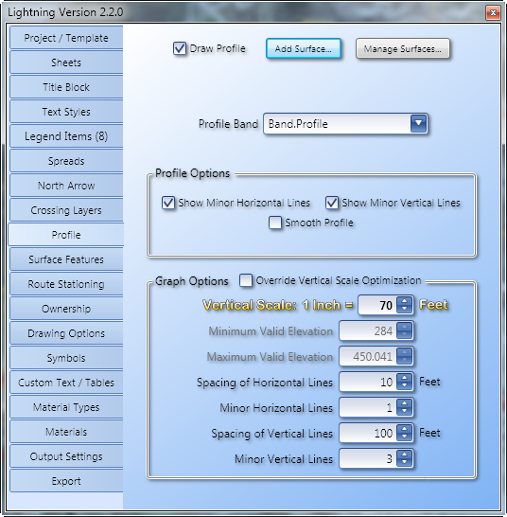Decrease Minor Vertical Lines count

[x=404, y=463]
